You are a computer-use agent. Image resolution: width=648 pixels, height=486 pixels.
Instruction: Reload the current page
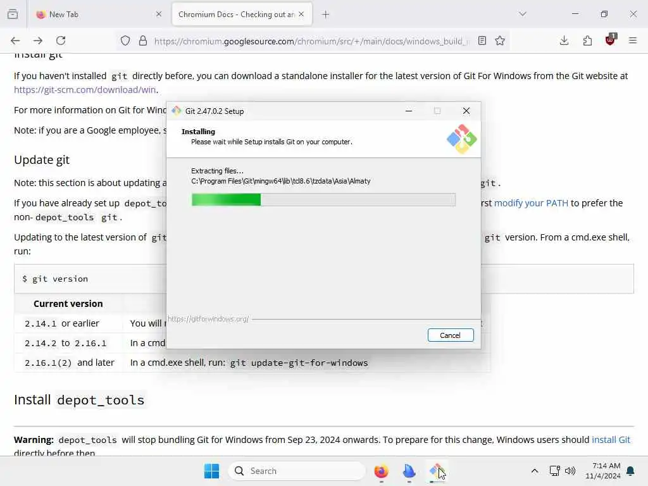pyautogui.click(x=61, y=40)
